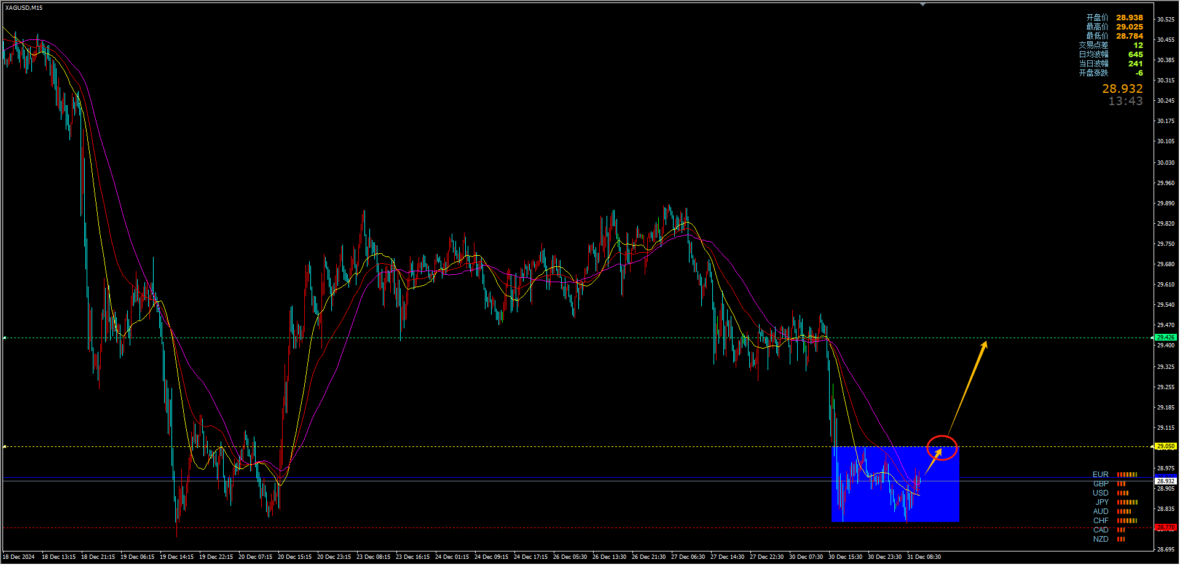Click the white 28.932 current price tag

coord(1166,481)
